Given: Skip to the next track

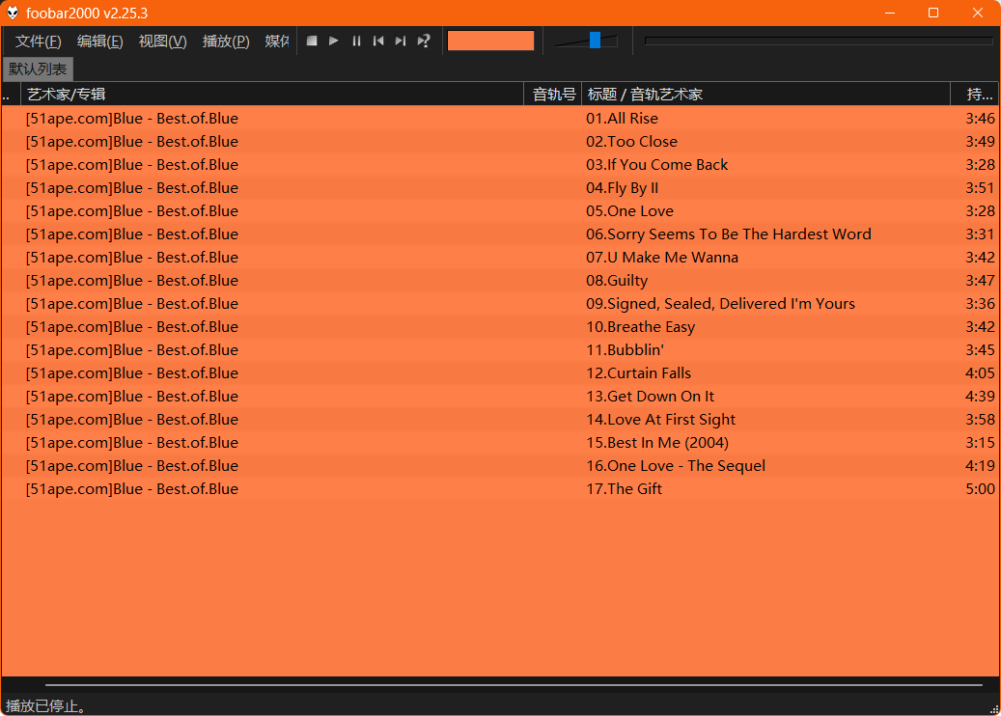Looking at the screenshot, I should pos(401,41).
